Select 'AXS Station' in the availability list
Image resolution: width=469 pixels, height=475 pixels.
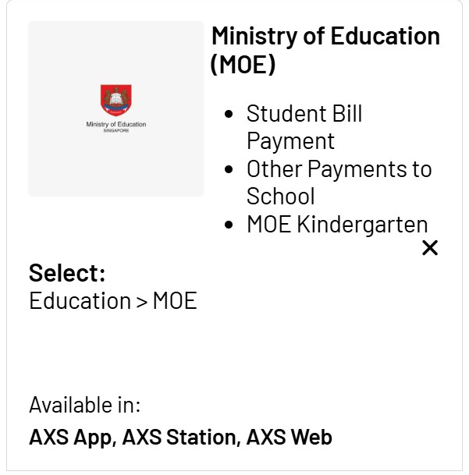point(180,437)
